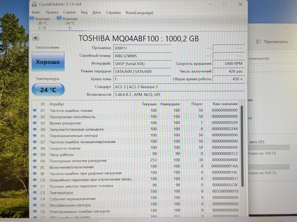Close the CrystalDiskInfo window
297x222 pixels.
pyautogui.click(x=240, y=4)
